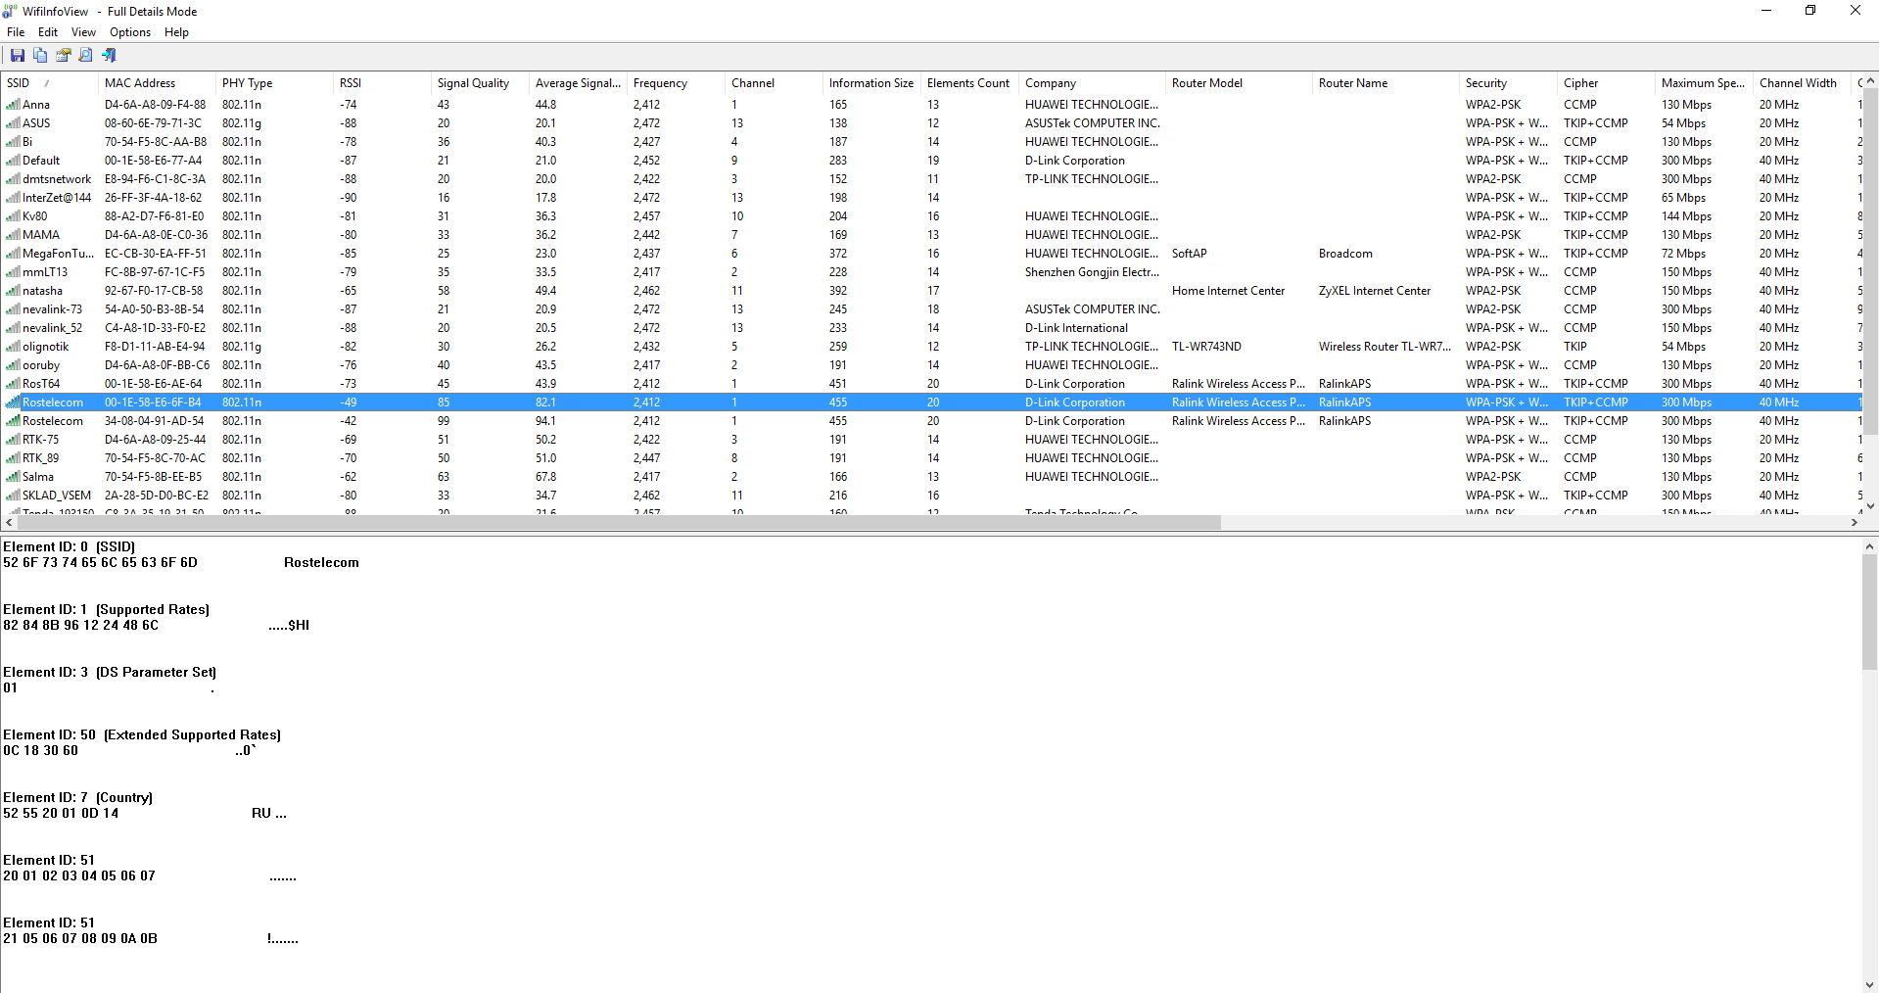
Task: Click the Save Selected Items toolbar icon
Action: 18,55
